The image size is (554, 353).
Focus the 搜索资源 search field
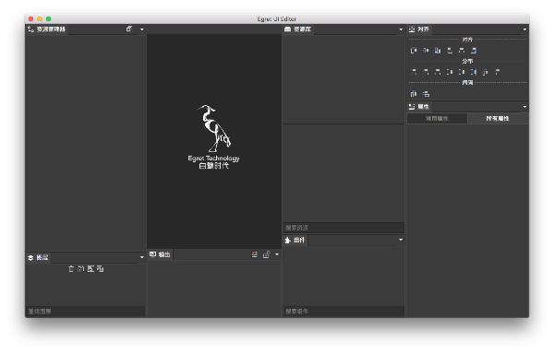click(x=343, y=228)
